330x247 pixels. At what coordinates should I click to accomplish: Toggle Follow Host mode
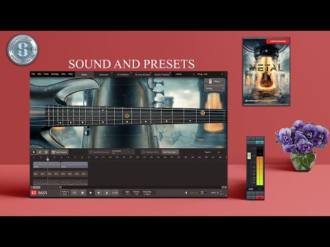[65, 193]
